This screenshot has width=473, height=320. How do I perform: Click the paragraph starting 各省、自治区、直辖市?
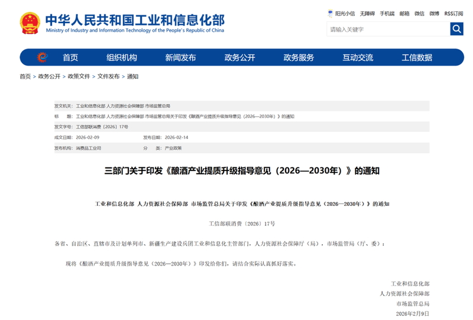pyautogui.click(x=220, y=244)
